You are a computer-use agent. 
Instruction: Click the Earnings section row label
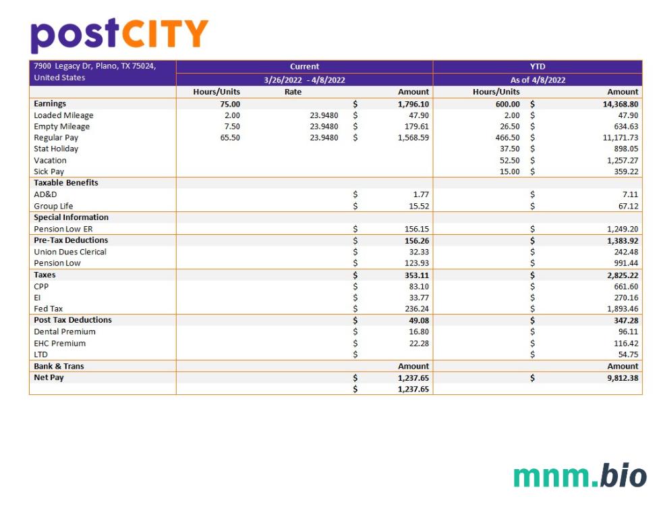point(50,104)
